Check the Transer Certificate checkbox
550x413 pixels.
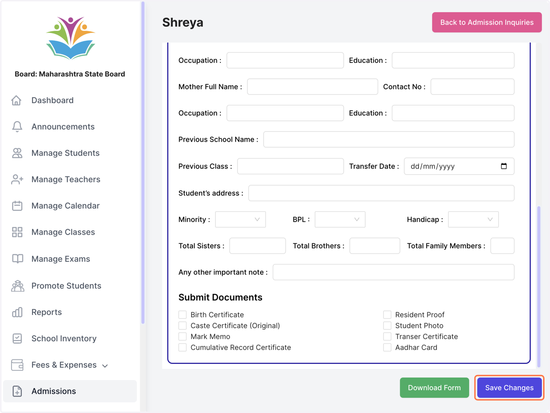click(x=387, y=337)
